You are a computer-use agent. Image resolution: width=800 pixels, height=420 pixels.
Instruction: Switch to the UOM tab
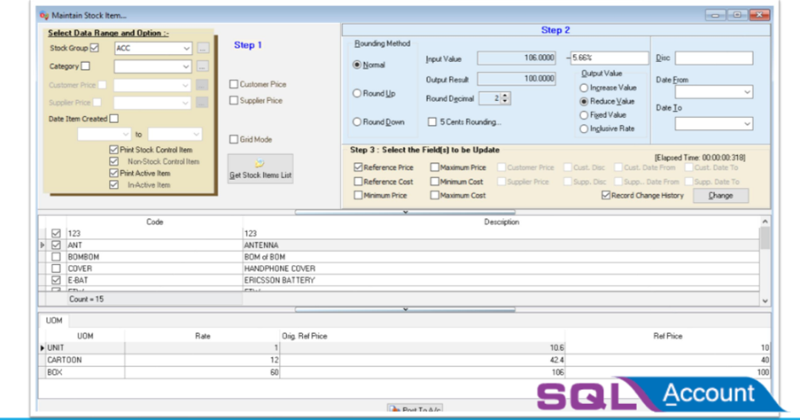[x=54, y=321]
